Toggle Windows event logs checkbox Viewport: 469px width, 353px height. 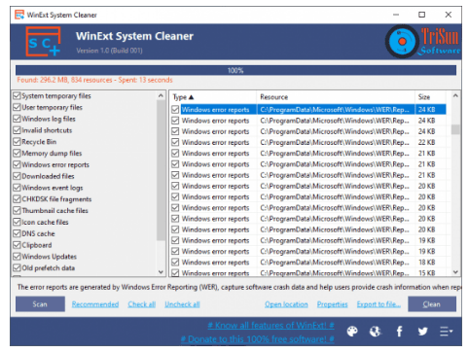tap(17, 188)
